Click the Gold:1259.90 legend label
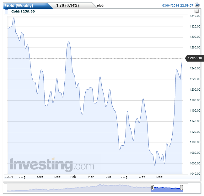Screen dimensions: 204x196 (x=23, y=11)
